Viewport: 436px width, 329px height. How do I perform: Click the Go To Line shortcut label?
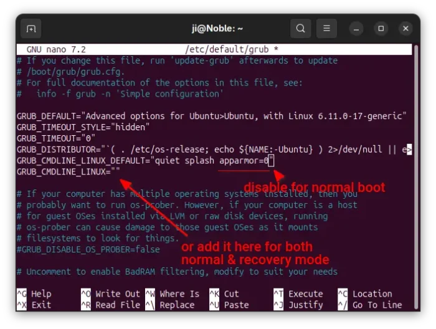377,305
